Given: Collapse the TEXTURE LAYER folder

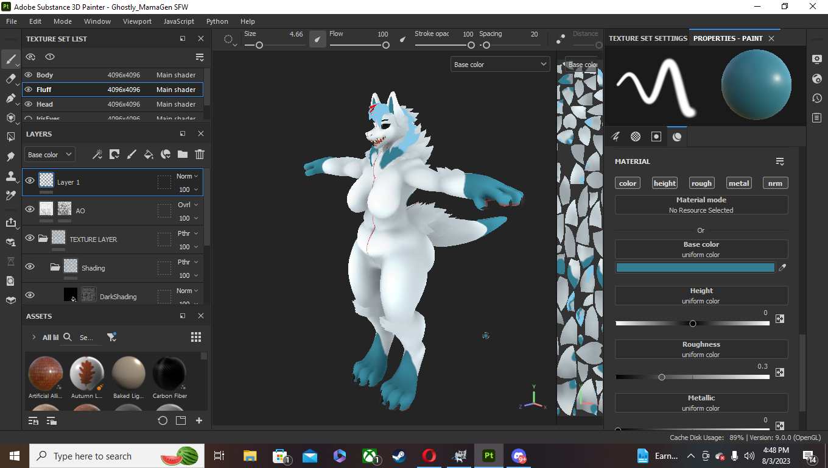Looking at the screenshot, I should (x=43, y=239).
